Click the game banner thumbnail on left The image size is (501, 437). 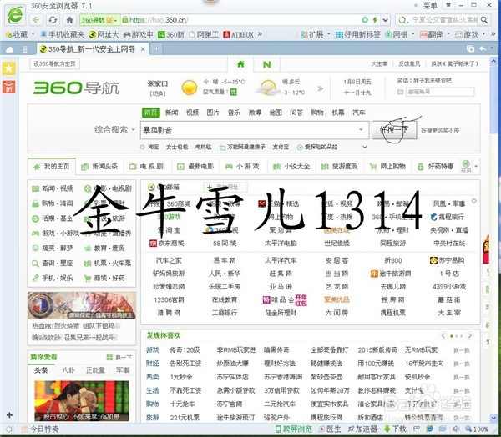(82, 305)
